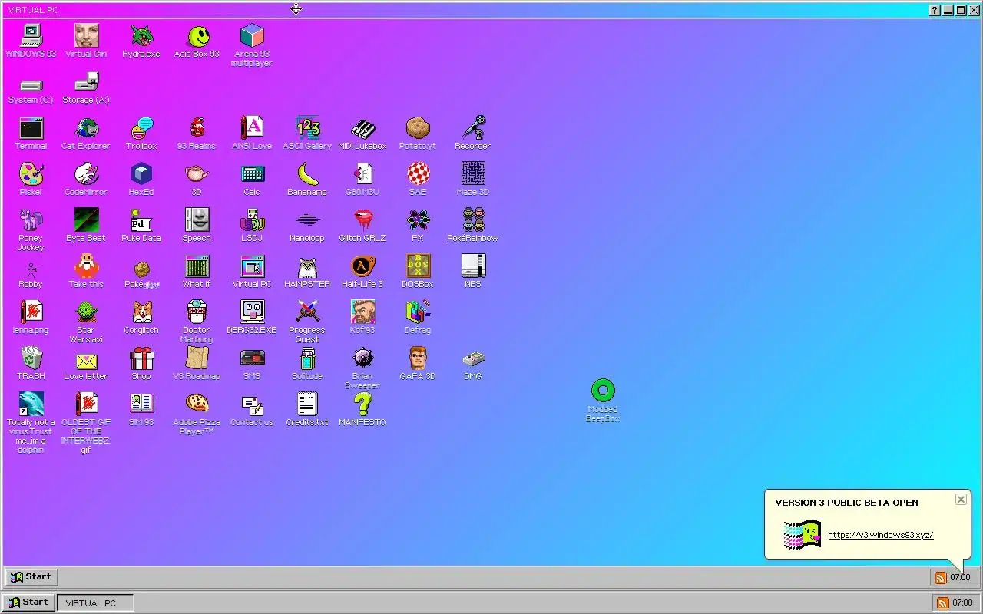Open the HAMPSTER icon

tap(307, 272)
